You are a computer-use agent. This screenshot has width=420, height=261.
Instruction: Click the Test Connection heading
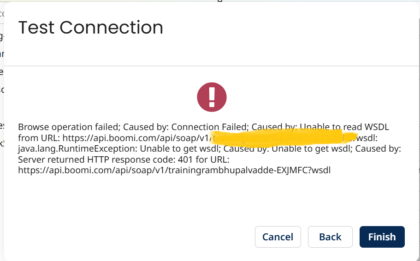point(90,28)
